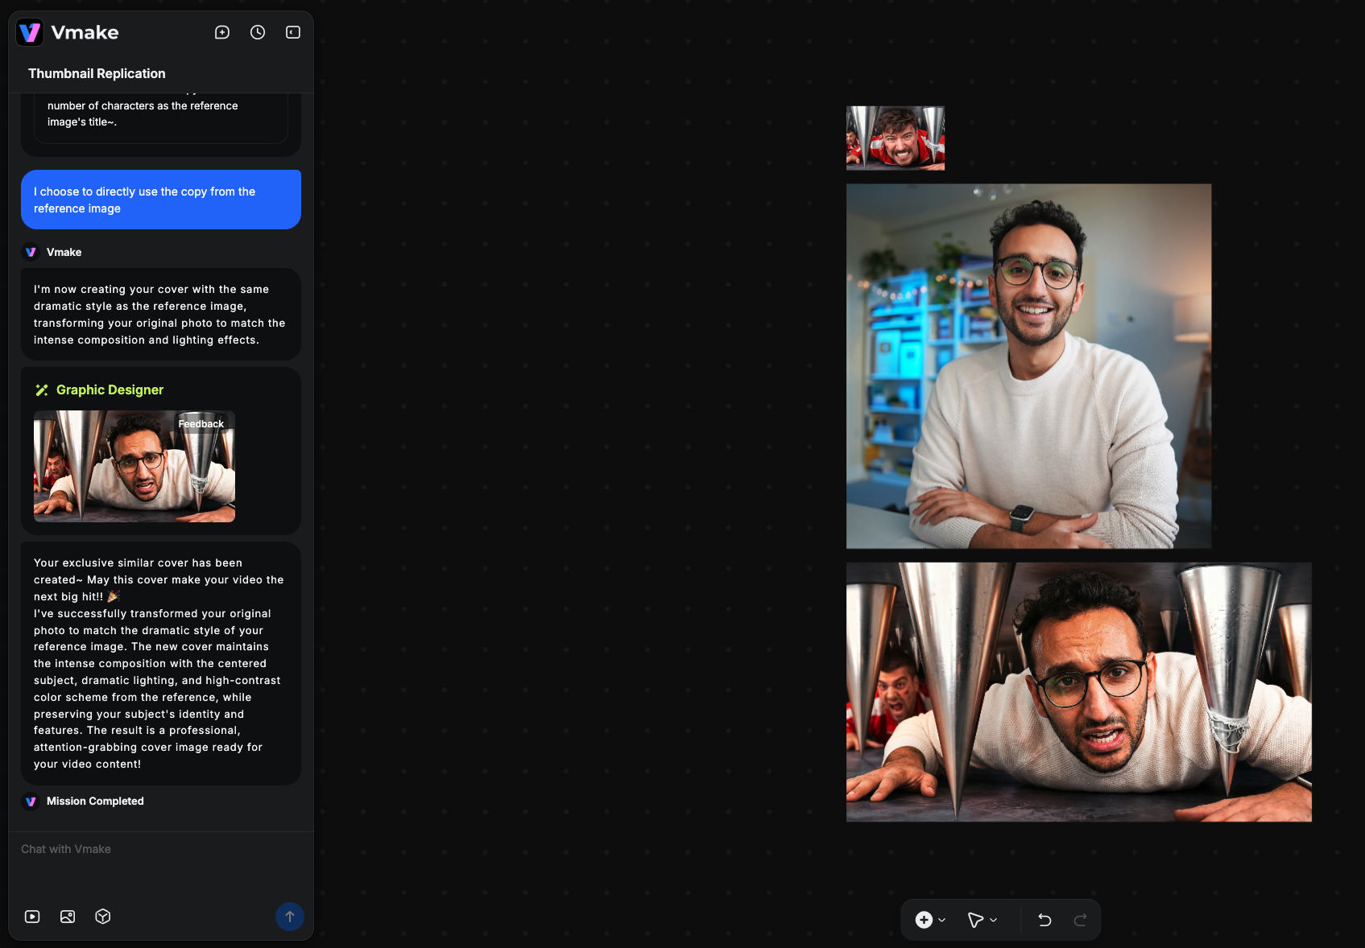Select the pointer tool in canvas toolbar
1365x948 pixels.
tap(974, 920)
